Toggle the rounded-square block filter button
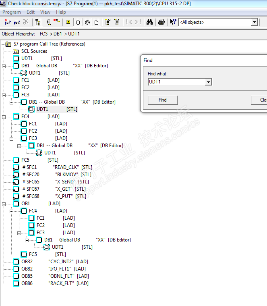This screenshot has height=306, width=267. 78,22
